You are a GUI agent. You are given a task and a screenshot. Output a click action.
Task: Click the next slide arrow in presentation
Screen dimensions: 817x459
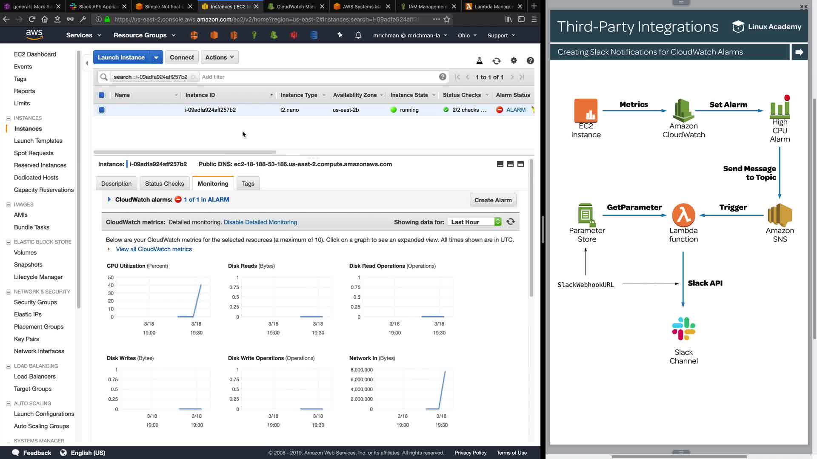click(799, 52)
